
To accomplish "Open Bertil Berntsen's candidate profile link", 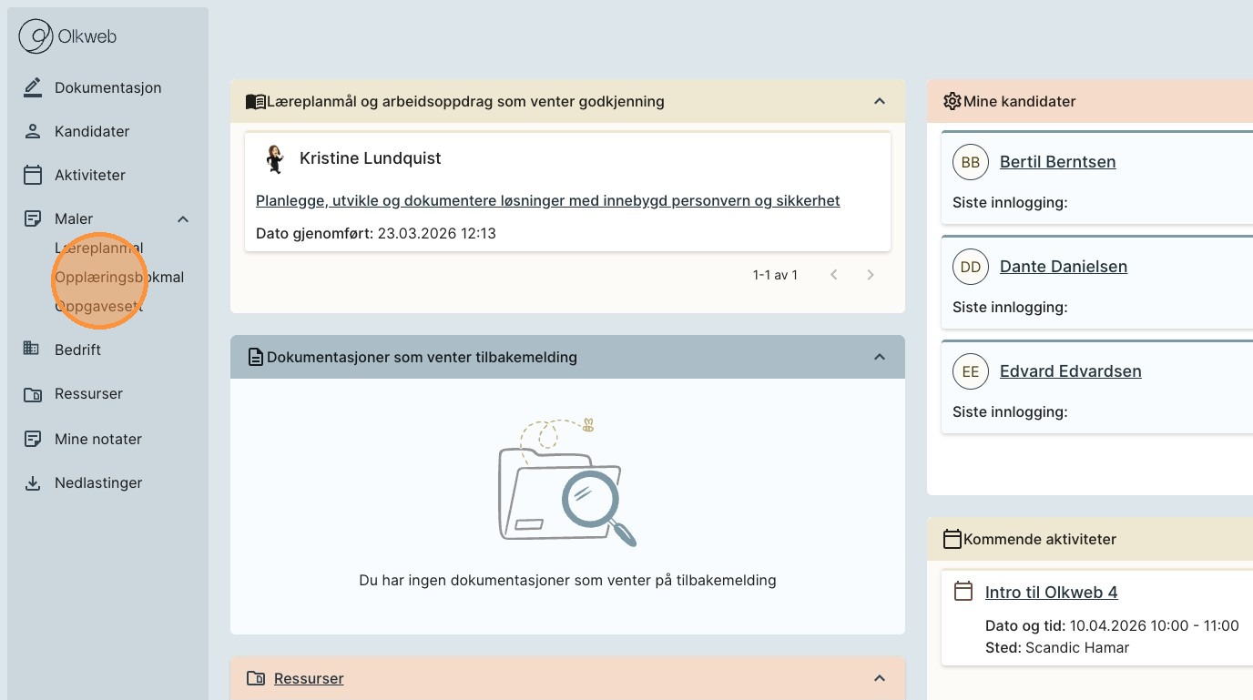I will [1057, 162].
